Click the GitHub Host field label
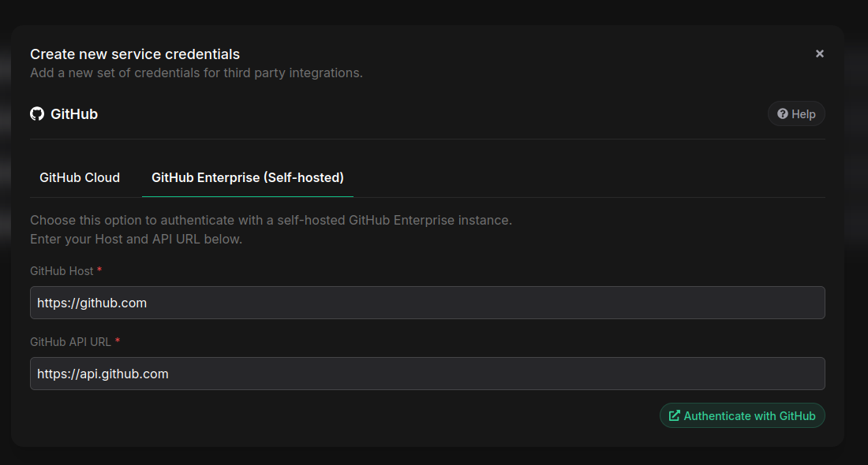The height and width of the screenshot is (465, 868). pos(62,271)
